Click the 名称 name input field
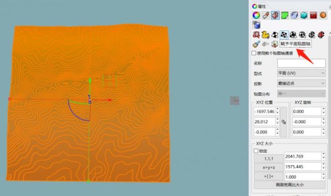The height and width of the screenshot is (196, 331). pos(301,63)
